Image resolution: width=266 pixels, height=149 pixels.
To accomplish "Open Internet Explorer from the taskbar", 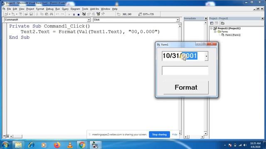I will 31,145.
